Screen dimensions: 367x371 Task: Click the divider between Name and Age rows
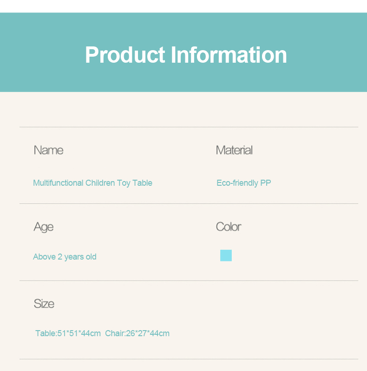[x=189, y=203]
